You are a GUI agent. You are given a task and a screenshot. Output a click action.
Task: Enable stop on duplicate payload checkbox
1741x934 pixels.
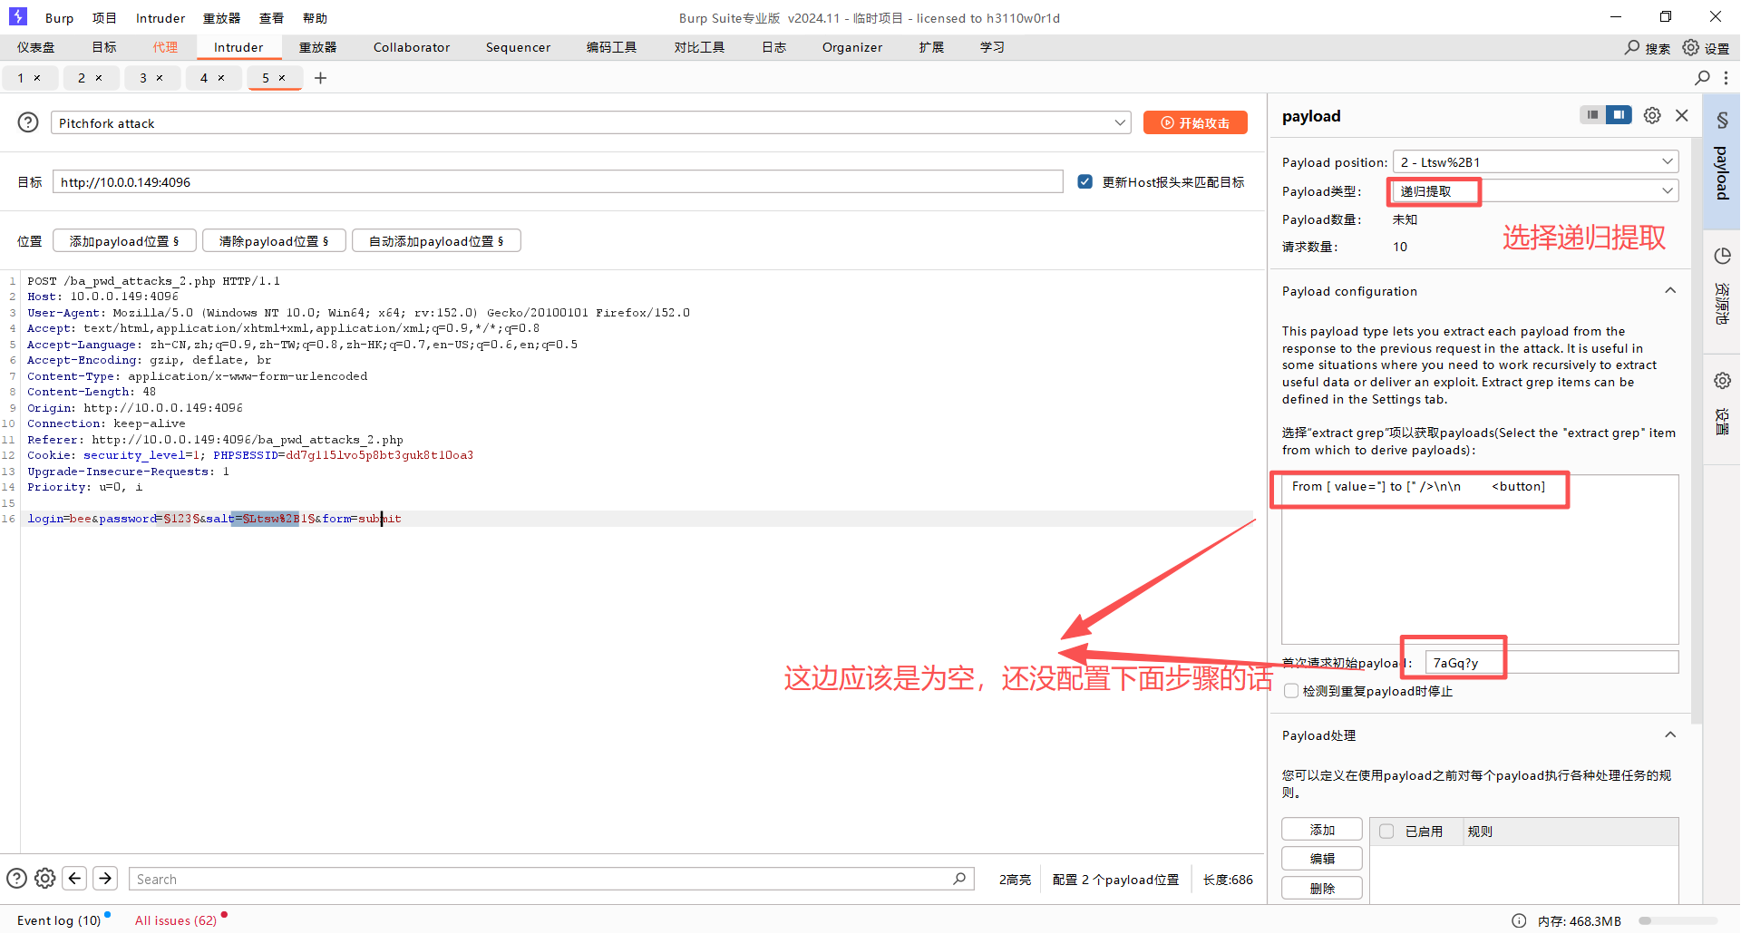pos(1291,691)
